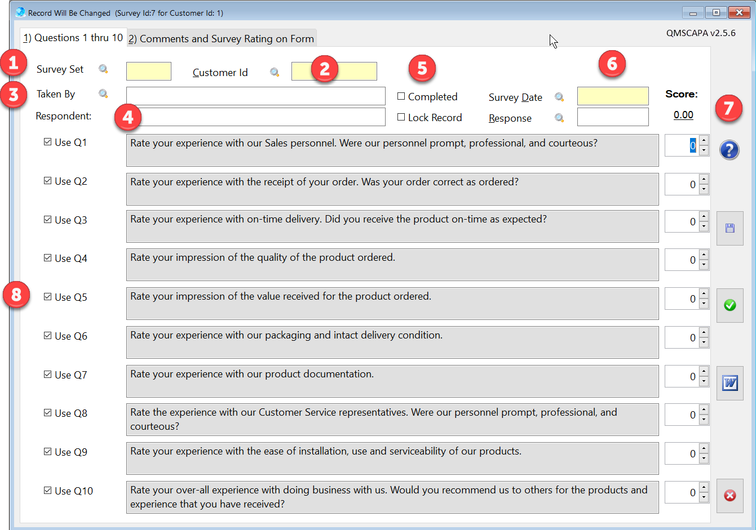Click inside the Respondent text field
This screenshot has height=530, width=756.
coord(254,117)
